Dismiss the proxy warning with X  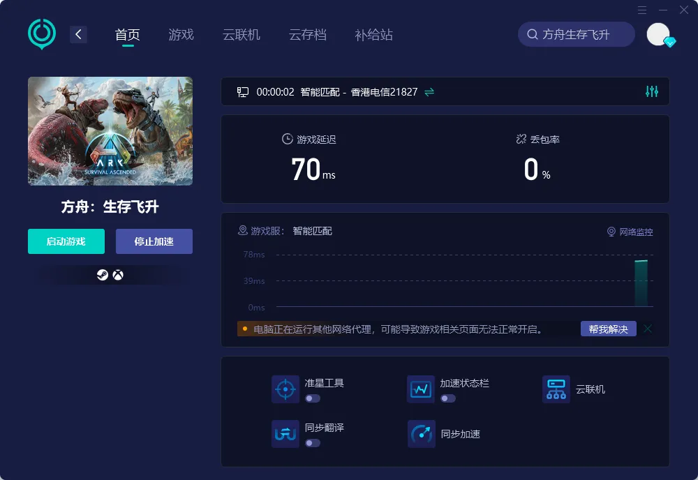648,329
